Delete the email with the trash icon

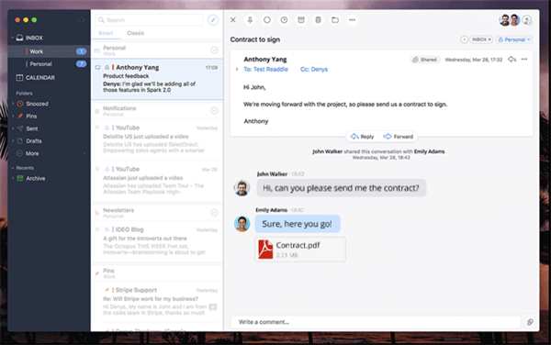coord(318,20)
